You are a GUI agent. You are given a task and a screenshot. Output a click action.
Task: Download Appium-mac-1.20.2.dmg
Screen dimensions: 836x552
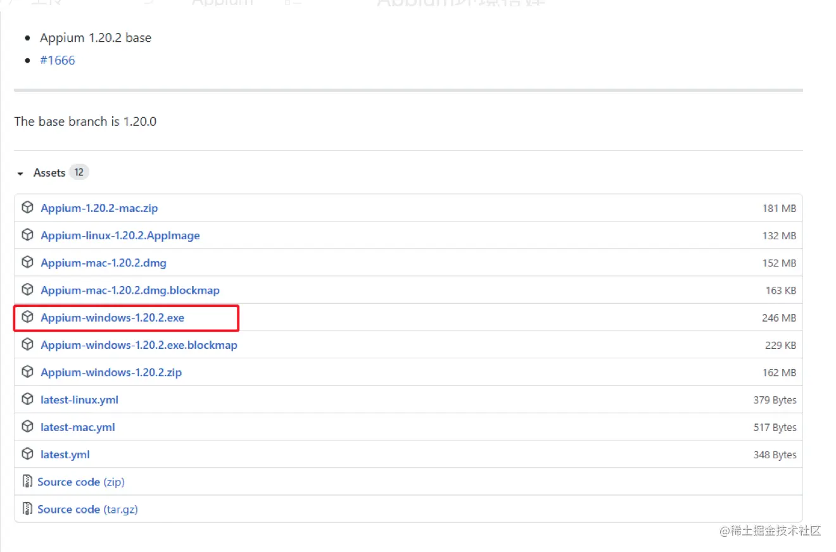104,263
